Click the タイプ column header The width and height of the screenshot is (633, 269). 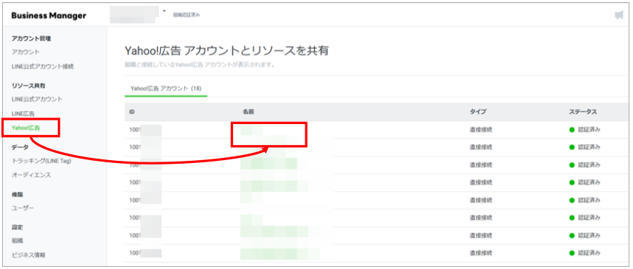pos(478,112)
